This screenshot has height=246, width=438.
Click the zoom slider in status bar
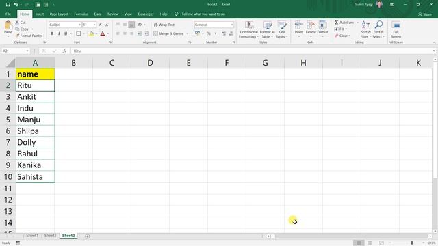click(x=412, y=243)
